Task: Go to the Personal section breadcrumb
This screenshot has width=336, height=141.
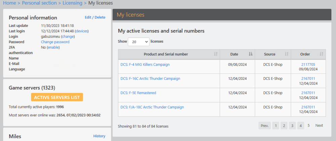Action: click(x=40, y=3)
